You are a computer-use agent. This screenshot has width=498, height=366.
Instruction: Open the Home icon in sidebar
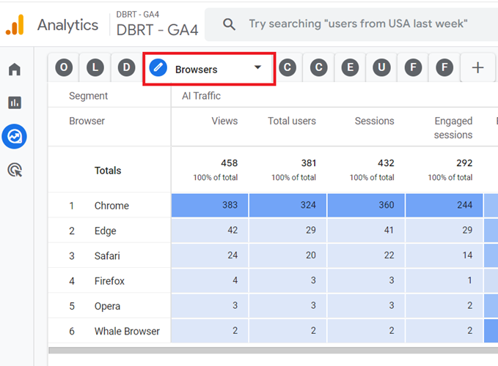click(15, 69)
